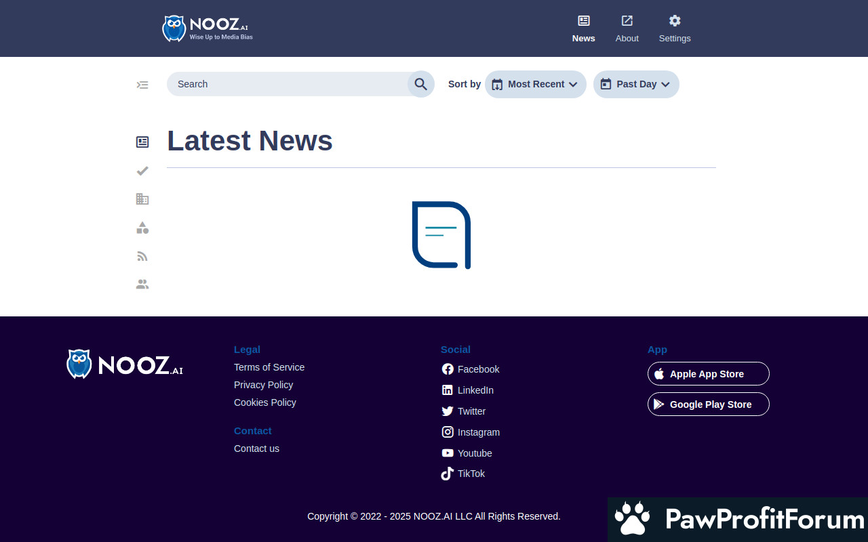Select the people group icon in sidebar
Viewport: 868px width, 542px height.
(x=142, y=285)
